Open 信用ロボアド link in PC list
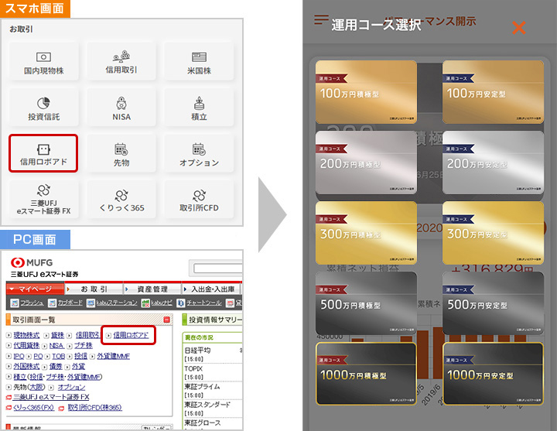 click(131, 335)
